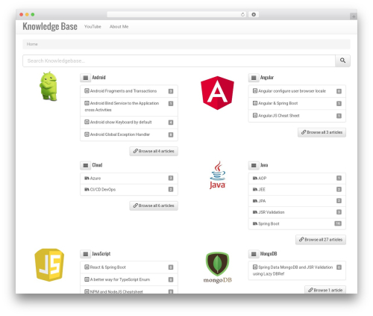373x316 pixels.
Task: Open the Android category heading
Action: [x=98, y=78]
